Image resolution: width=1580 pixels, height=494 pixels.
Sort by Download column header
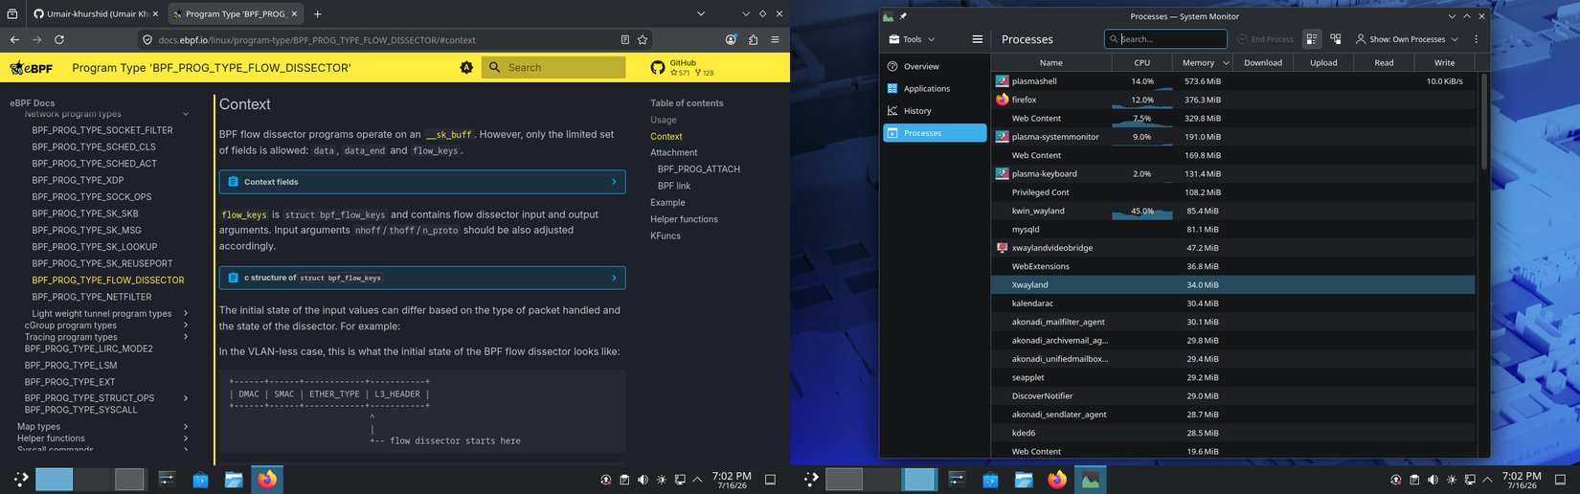1263,62
